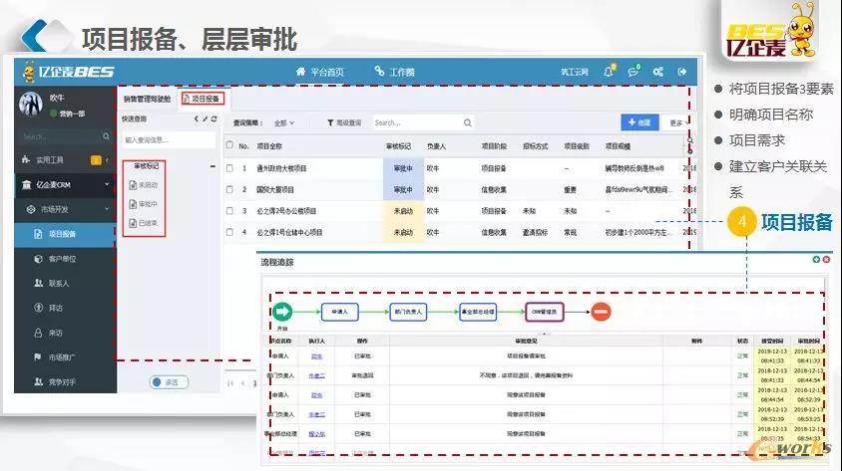Click the 项目阶段 column header

[494, 145]
